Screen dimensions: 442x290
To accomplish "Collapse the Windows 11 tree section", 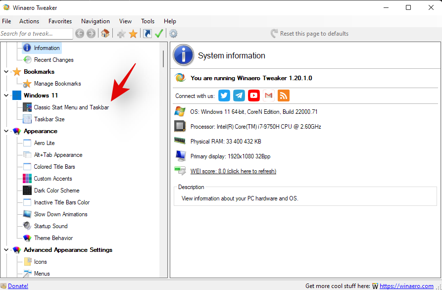I will [x=6, y=96].
